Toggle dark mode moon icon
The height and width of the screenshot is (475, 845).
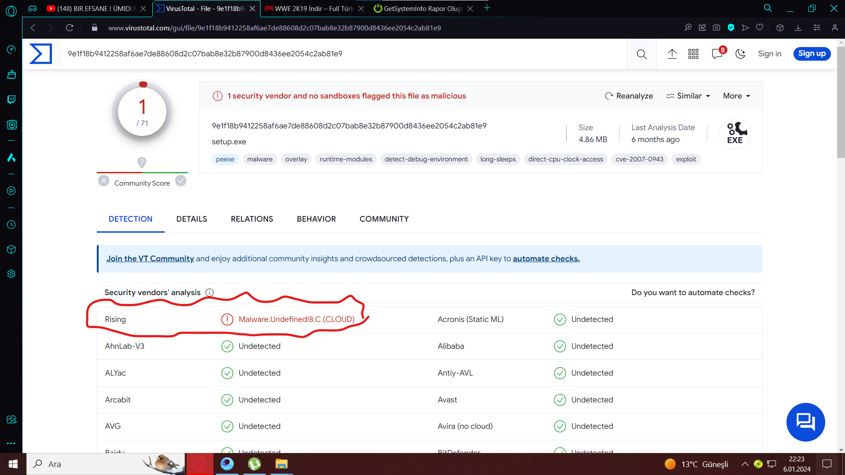click(x=741, y=54)
